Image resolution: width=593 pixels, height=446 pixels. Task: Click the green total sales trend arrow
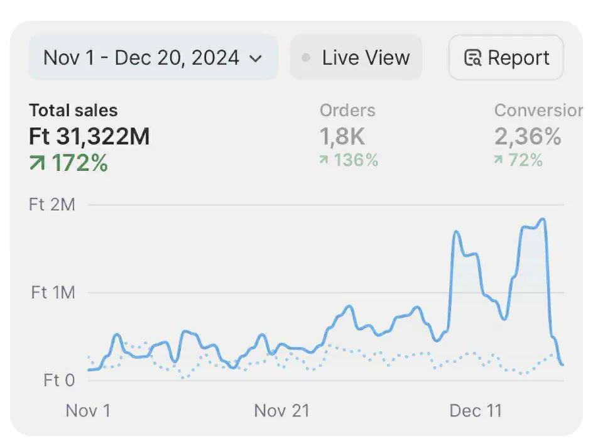[x=37, y=163]
